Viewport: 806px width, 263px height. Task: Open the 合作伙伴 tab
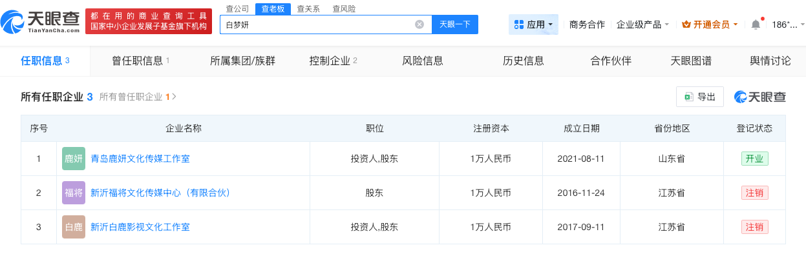611,61
